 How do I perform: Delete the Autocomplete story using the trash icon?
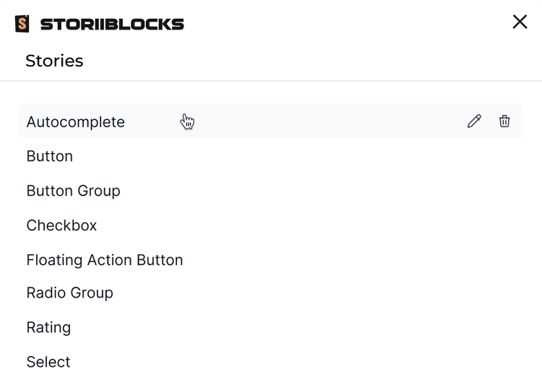pyautogui.click(x=504, y=121)
